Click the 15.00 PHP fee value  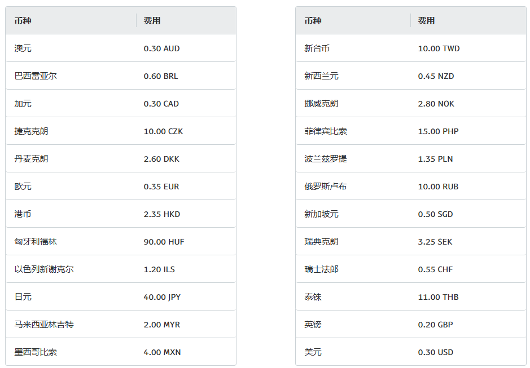[439, 131]
